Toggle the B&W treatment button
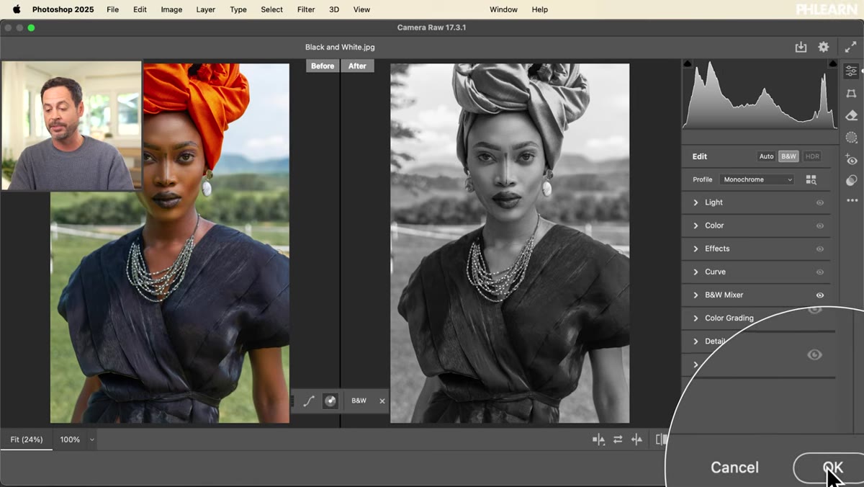Image resolution: width=864 pixels, height=487 pixels. click(788, 156)
